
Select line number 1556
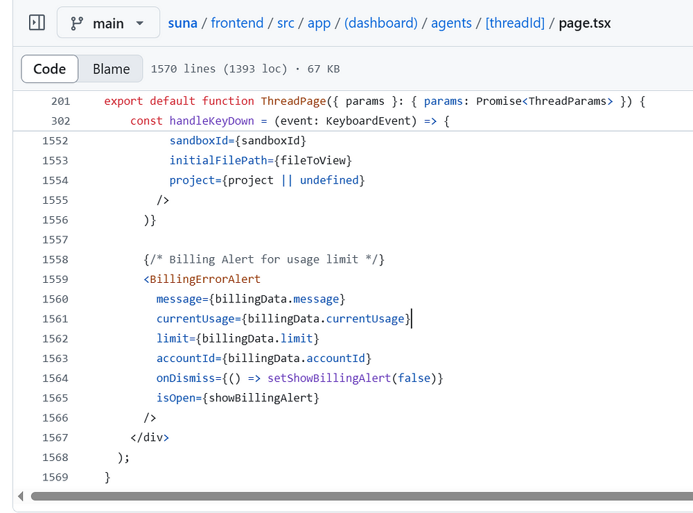pos(55,220)
